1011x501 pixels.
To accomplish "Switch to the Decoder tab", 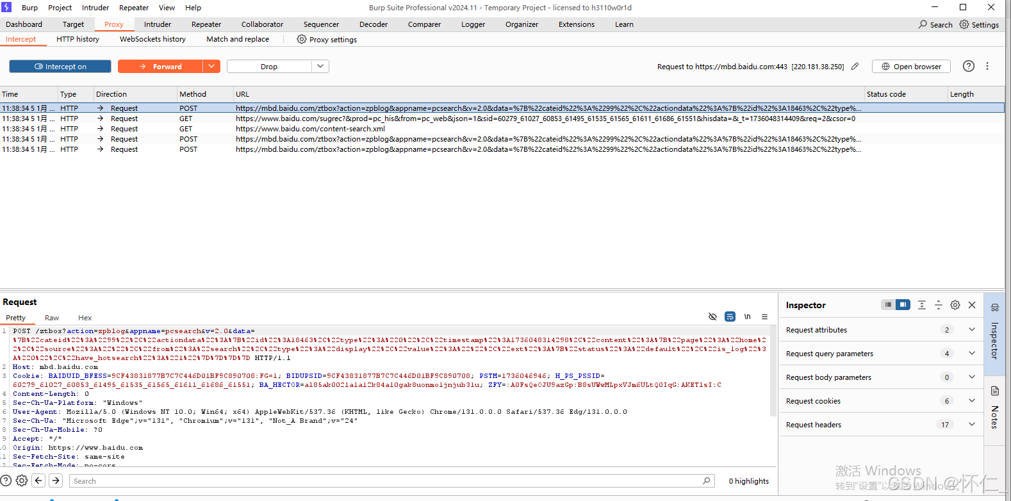I will (x=374, y=24).
